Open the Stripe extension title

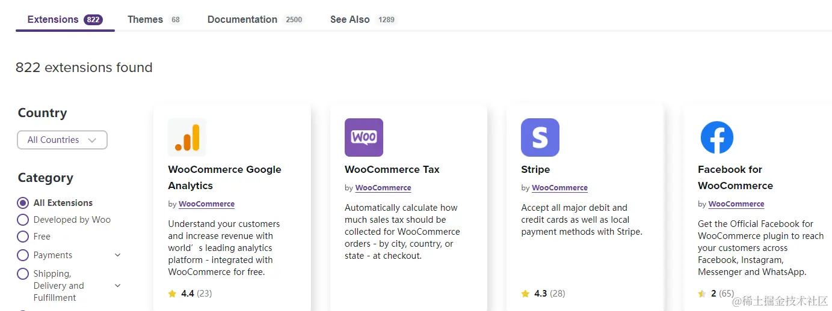point(535,169)
